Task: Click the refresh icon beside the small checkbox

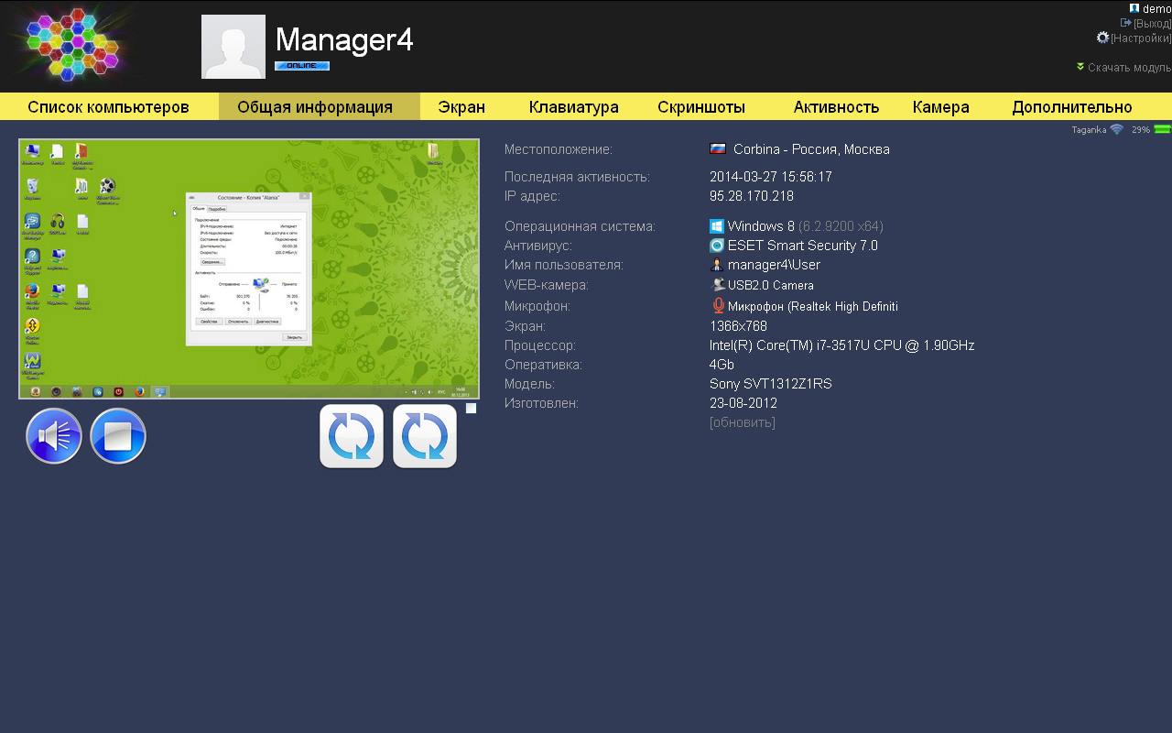Action: (x=425, y=436)
